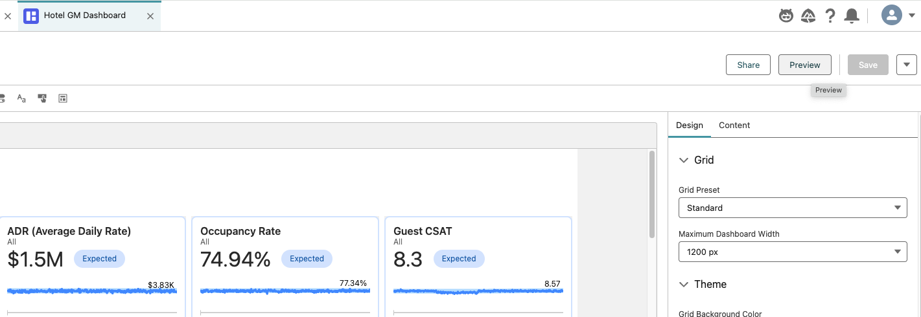
Task: Click the button widget tool with hand pointer
Action: [x=42, y=98]
